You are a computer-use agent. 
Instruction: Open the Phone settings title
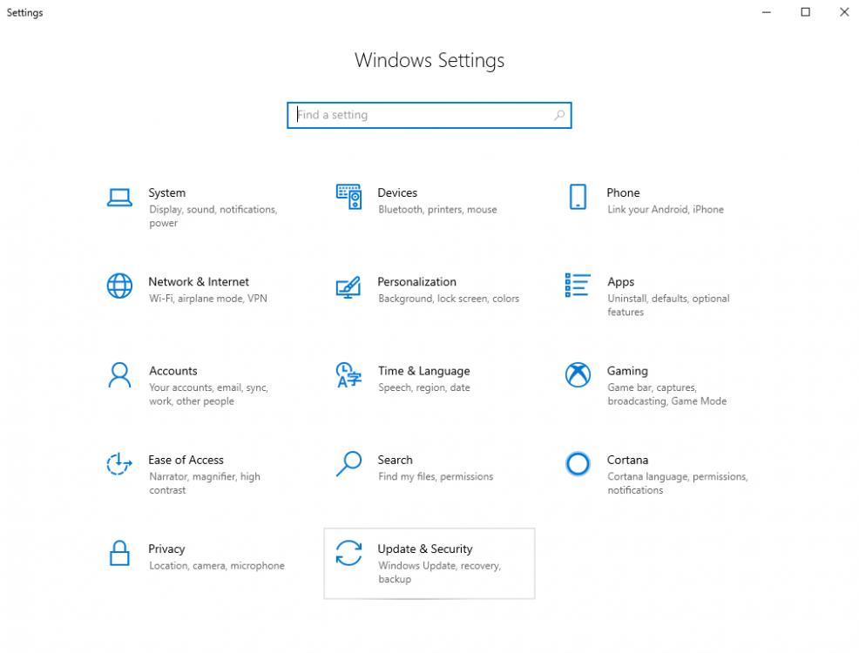[623, 192]
